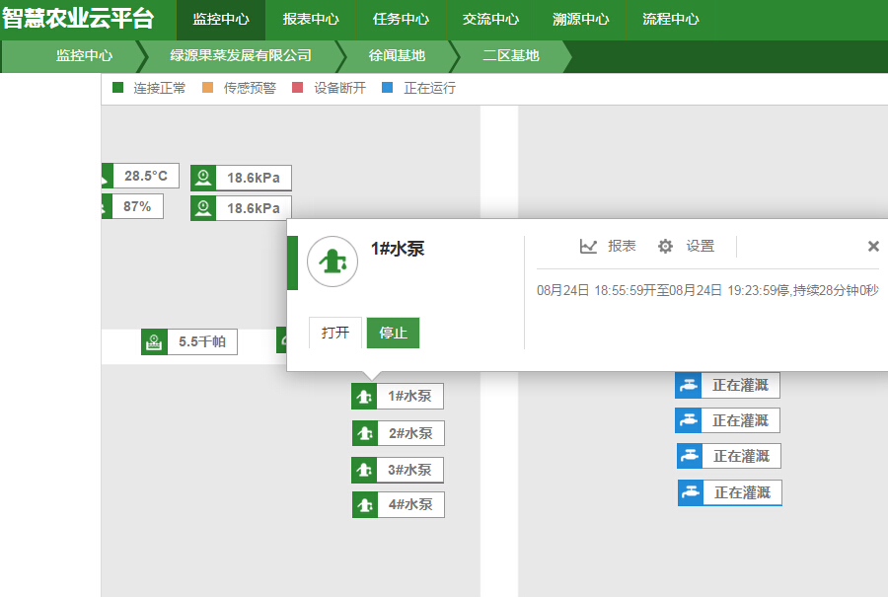Select the 3#水泵 pump icon
The image size is (888, 597).
(x=364, y=470)
